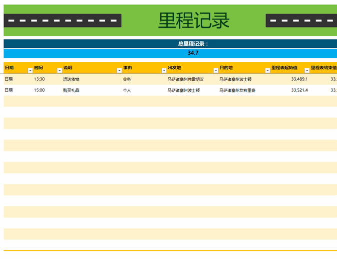This screenshot has height=259, width=337.
Task: Click the odometer start value 33,521.4
Action: [x=299, y=90]
